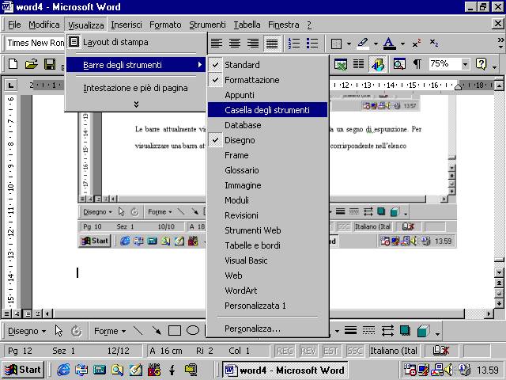Open the font color dropdown arrow
Image resolution: width=506 pixels, height=380 pixels.
402,44
